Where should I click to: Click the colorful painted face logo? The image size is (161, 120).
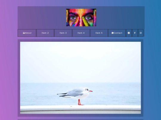[81, 17]
